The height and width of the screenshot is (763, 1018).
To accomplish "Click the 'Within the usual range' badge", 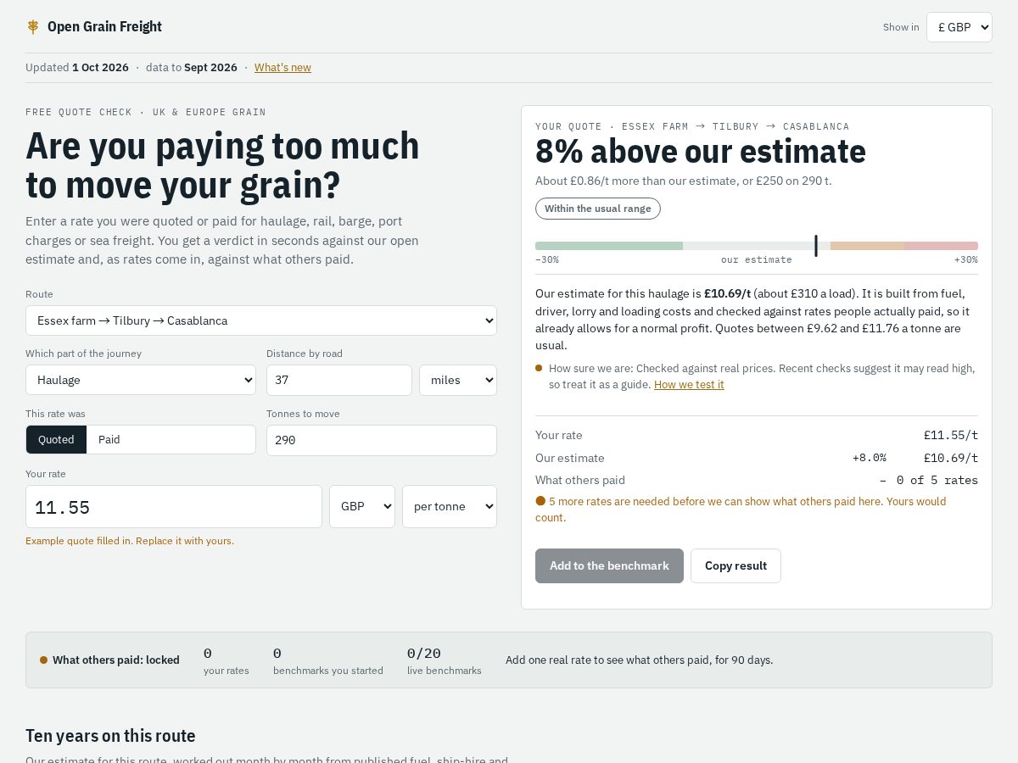I will (x=598, y=209).
